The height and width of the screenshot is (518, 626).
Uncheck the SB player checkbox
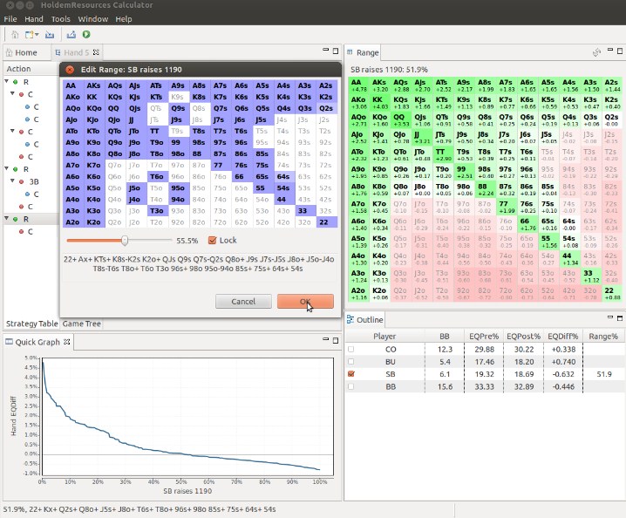351,373
